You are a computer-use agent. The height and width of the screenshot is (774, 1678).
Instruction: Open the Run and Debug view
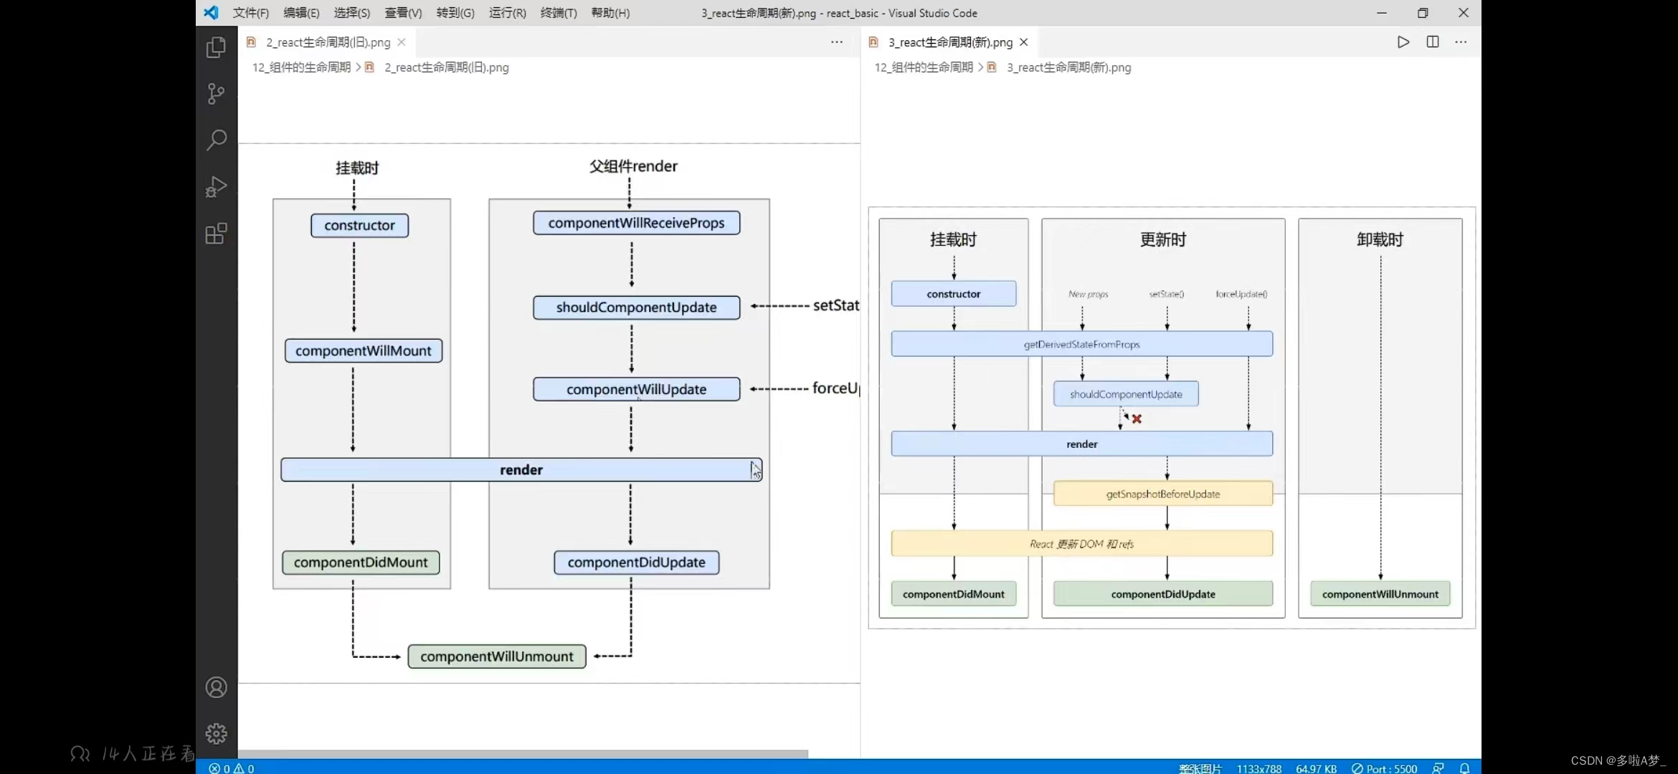click(x=216, y=186)
